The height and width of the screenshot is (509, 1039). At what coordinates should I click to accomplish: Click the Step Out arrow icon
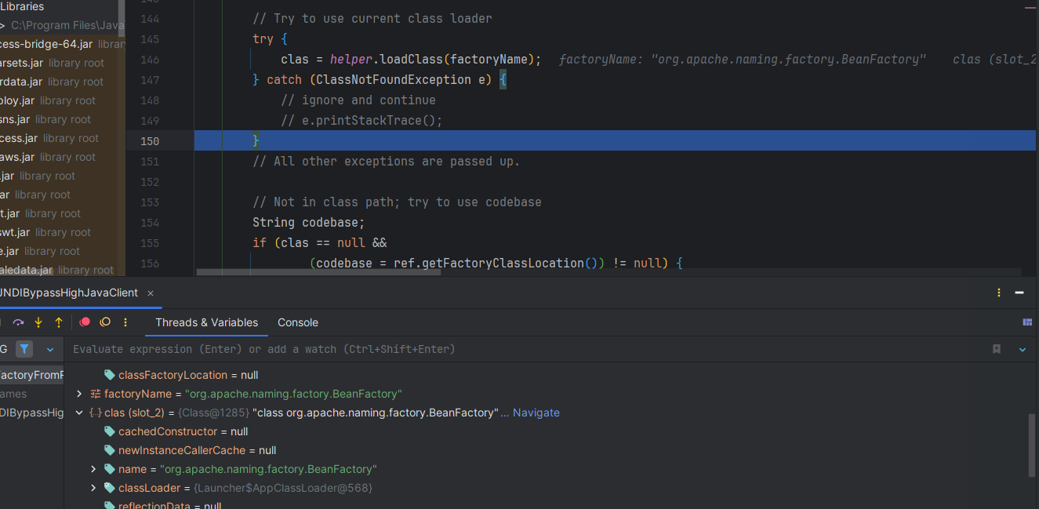59,322
